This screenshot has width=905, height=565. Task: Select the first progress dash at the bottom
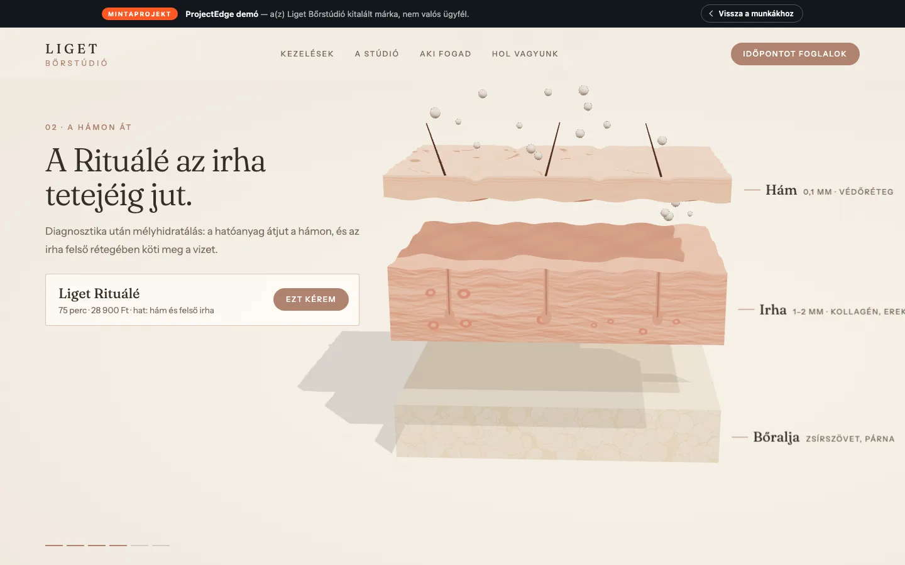tap(54, 545)
